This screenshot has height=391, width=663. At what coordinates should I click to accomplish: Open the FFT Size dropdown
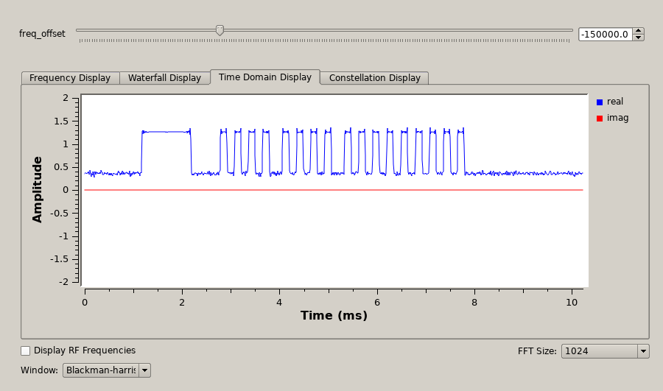coord(605,351)
